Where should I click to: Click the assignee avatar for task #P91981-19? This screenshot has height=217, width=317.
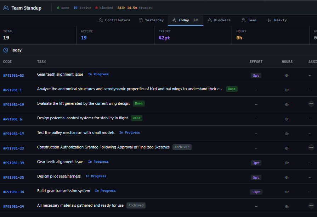point(311,104)
